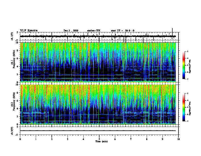Select the "start UT = 20:0 :0" text
The image size is (201, 156).
point(123,31)
